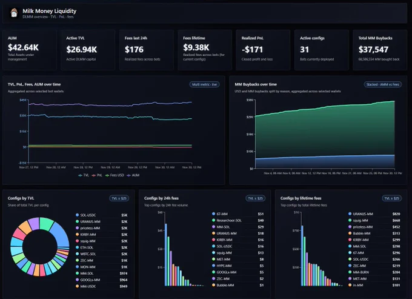412x299 pixels.
Task: Click the TVL ≥ $25 filter in Configs by TVL
Action: 119,198
